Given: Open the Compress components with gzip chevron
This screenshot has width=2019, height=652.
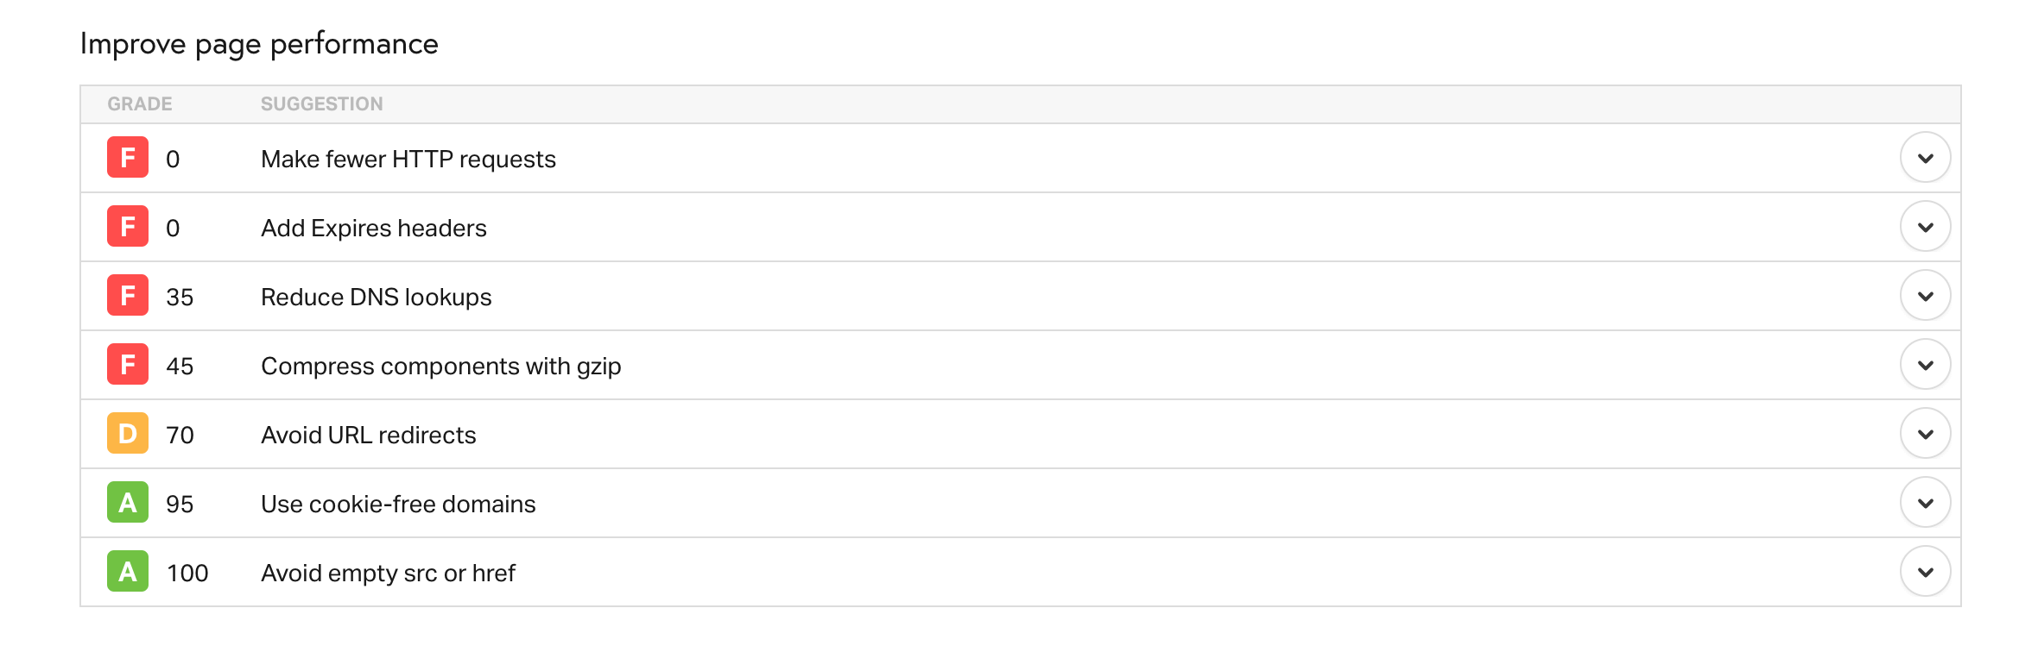Looking at the screenshot, I should click(x=1925, y=365).
